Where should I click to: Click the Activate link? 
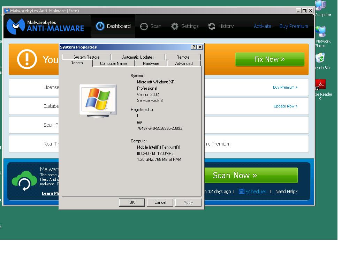263,26
